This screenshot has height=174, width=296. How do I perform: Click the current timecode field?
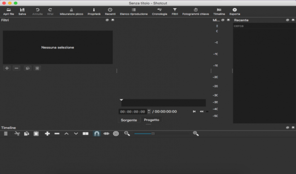coord(133,112)
